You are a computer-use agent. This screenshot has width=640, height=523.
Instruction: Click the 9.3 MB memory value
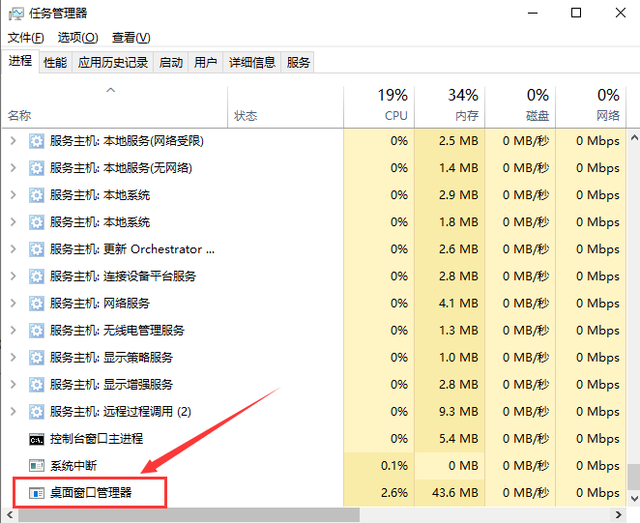click(458, 411)
